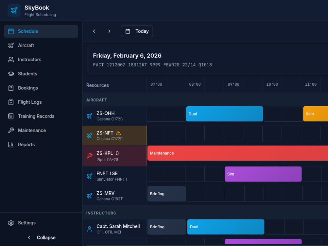Click the plane icon beside ZS-MRV

tap(90, 196)
